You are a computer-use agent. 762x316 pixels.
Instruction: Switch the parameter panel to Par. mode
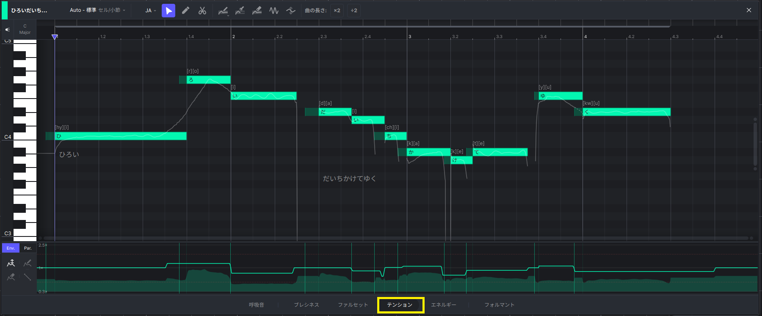click(x=28, y=248)
